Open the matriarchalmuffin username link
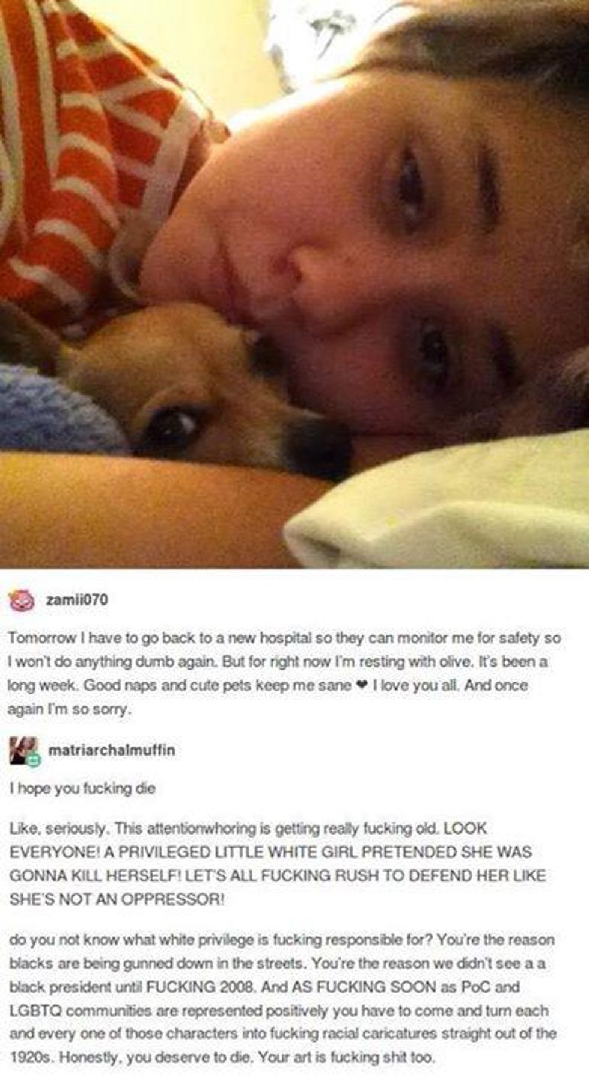 [x=111, y=750]
